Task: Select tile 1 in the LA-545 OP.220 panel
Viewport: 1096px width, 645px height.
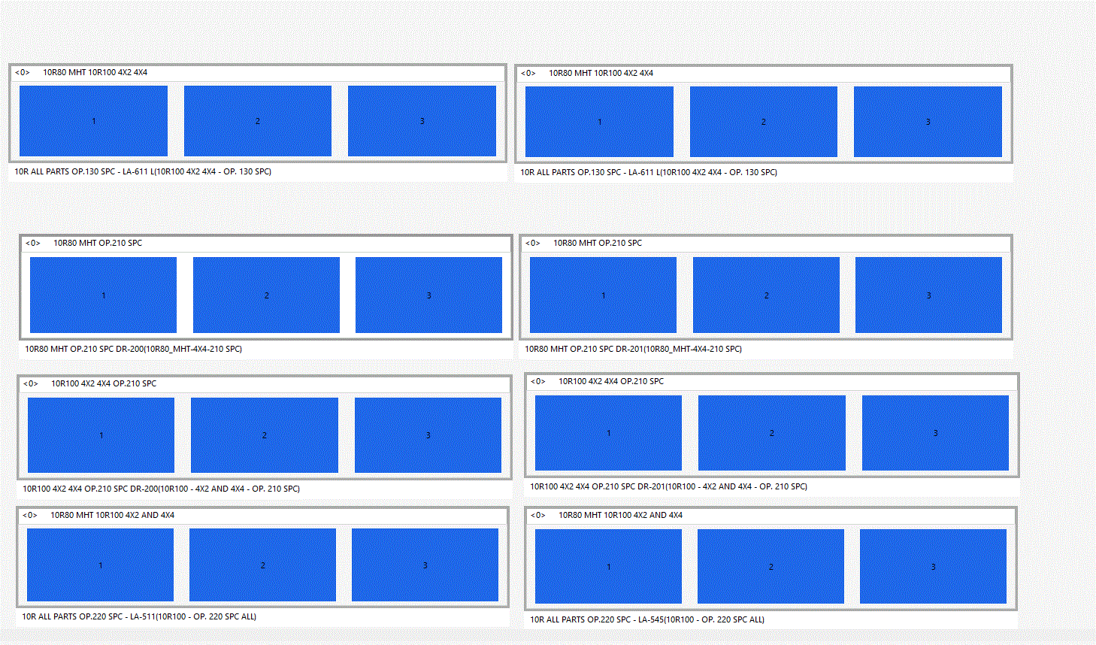Action: (x=608, y=566)
